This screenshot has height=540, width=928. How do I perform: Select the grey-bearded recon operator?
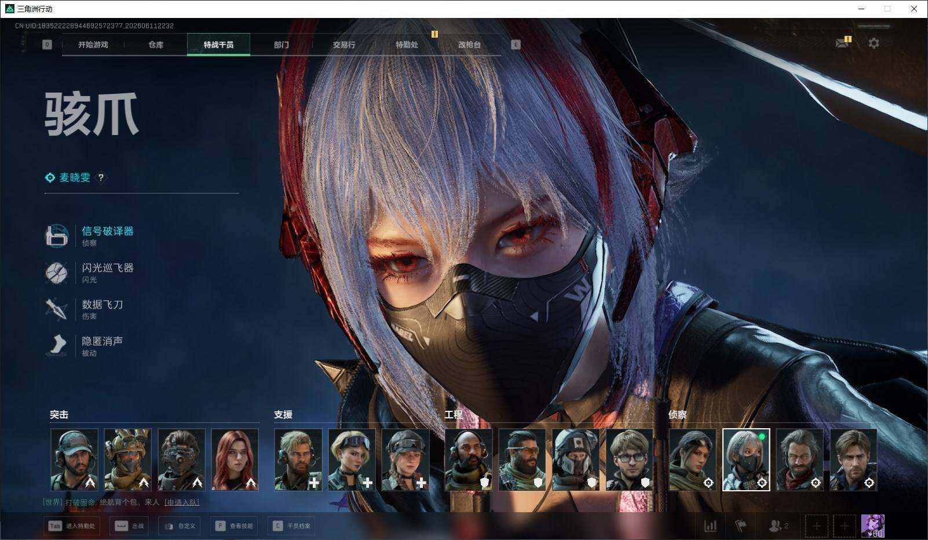(x=800, y=459)
